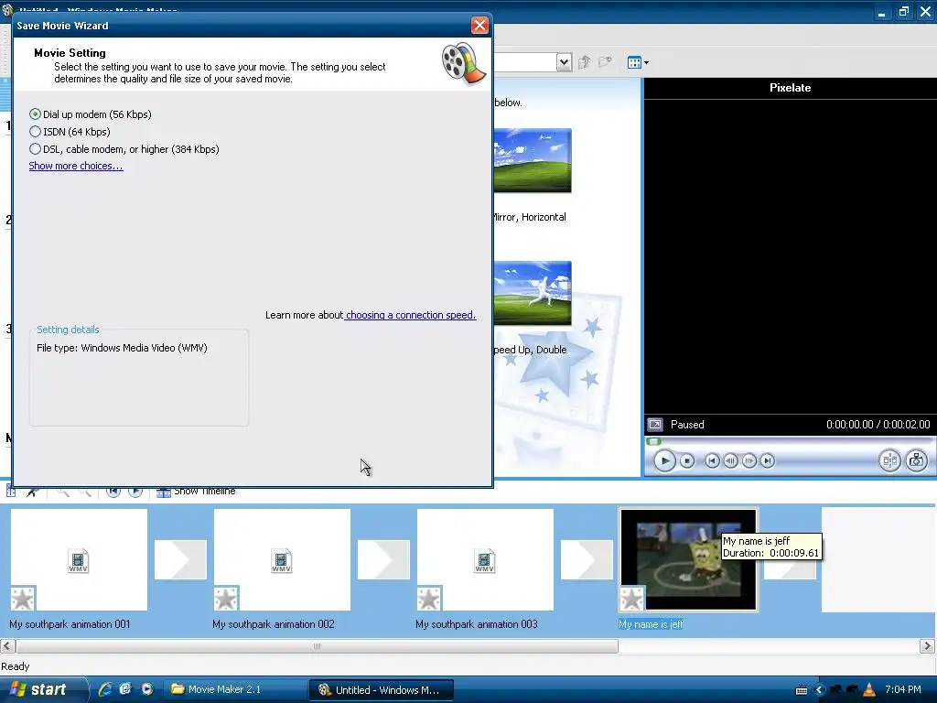
Task: Switch to Untitled - Windows M... taskbar button
Action: 382,690
